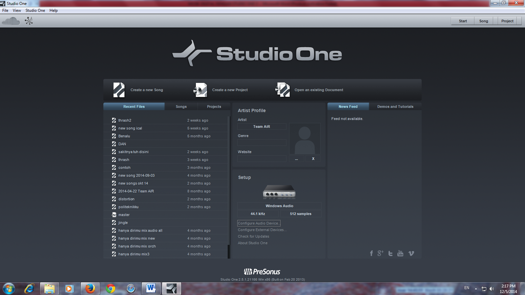The image size is (525, 295).
Task: Open recent file hanya dirimu mix orch
Action: [x=166, y=246]
